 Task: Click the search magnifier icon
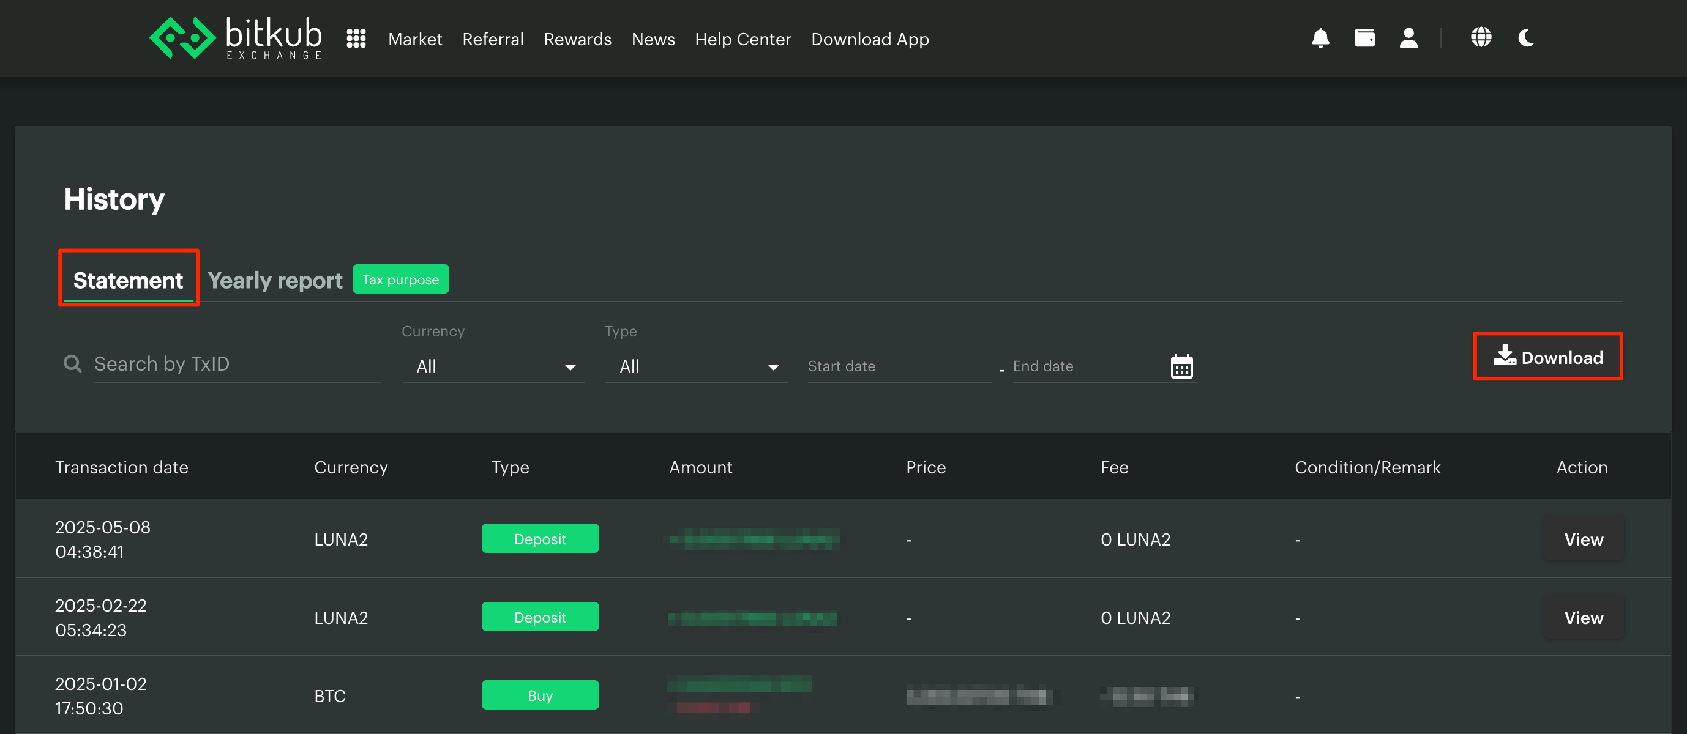pyautogui.click(x=73, y=364)
